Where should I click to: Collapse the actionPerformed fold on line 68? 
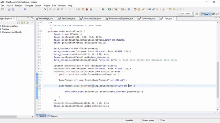click(x=42, y=74)
